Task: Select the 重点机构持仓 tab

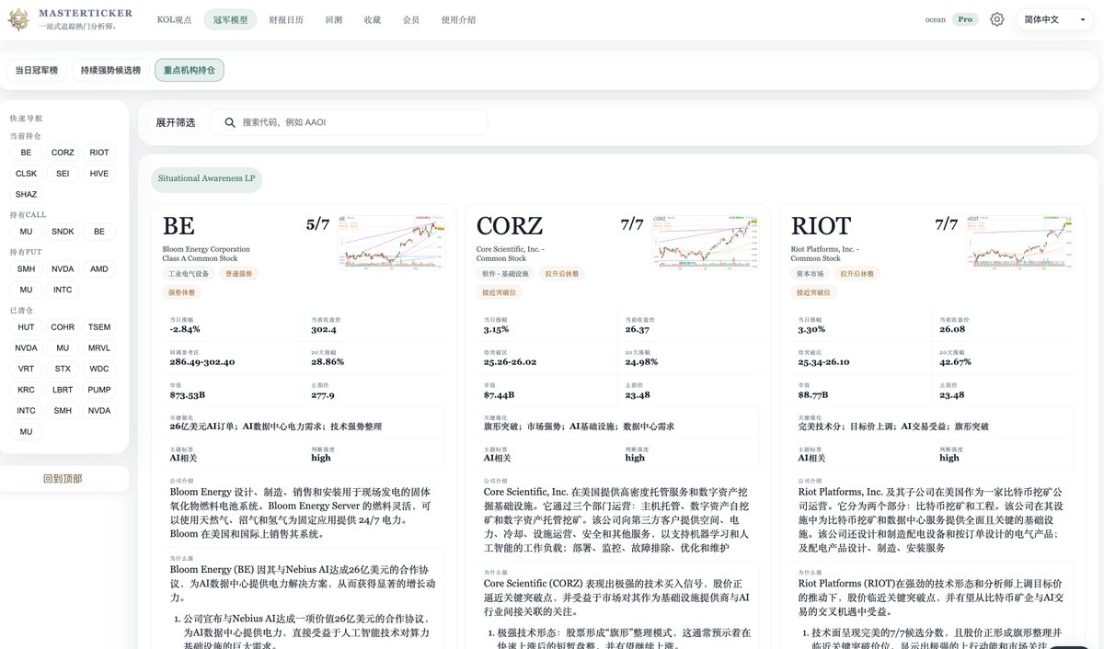Action: pos(189,70)
